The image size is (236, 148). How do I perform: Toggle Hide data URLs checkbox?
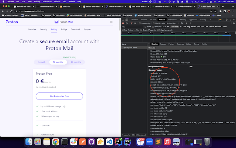tap(153, 27)
